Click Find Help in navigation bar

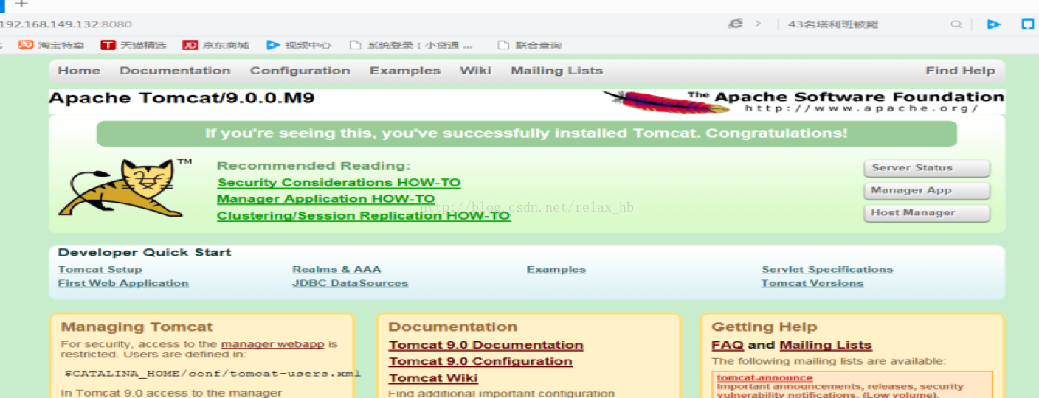[x=961, y=71]
